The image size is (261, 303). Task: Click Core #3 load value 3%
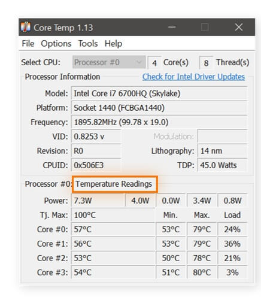click(x=232, y=272)
